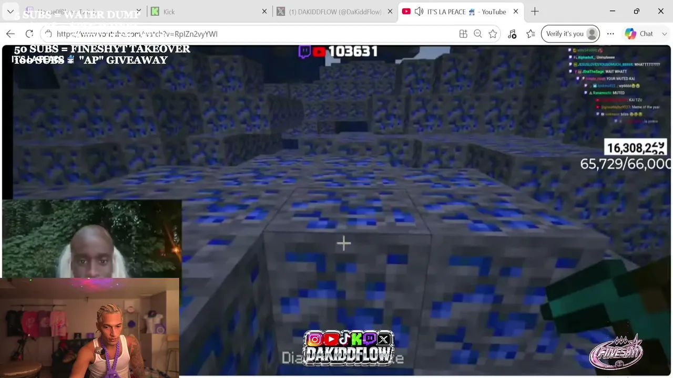Screen dimensions: 673x378
Task: Open the media playback control icon
Action: (512, 34)
